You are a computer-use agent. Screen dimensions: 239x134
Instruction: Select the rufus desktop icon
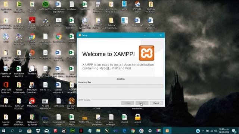pos(46,22)
